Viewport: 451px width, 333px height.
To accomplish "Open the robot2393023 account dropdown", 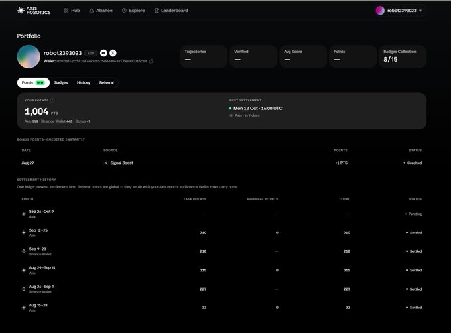I will 399,11.
